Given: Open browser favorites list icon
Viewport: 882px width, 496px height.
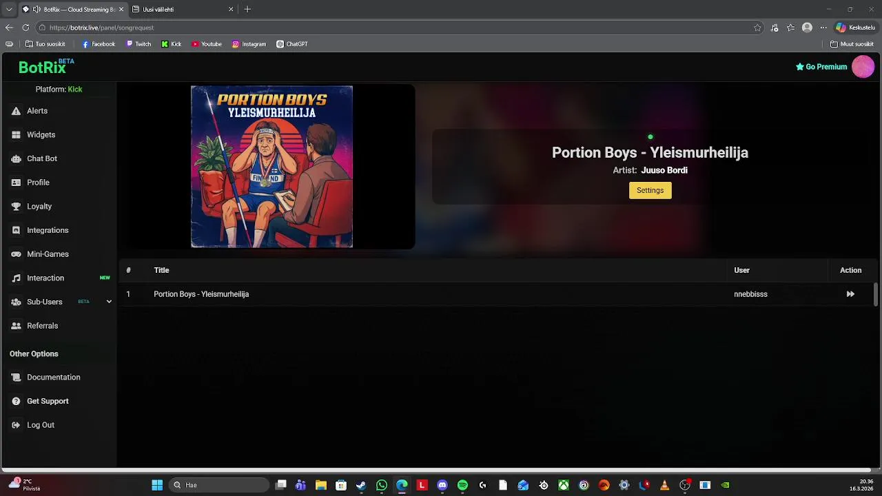Looking at the screenshot, I should [x=790, y=28].
